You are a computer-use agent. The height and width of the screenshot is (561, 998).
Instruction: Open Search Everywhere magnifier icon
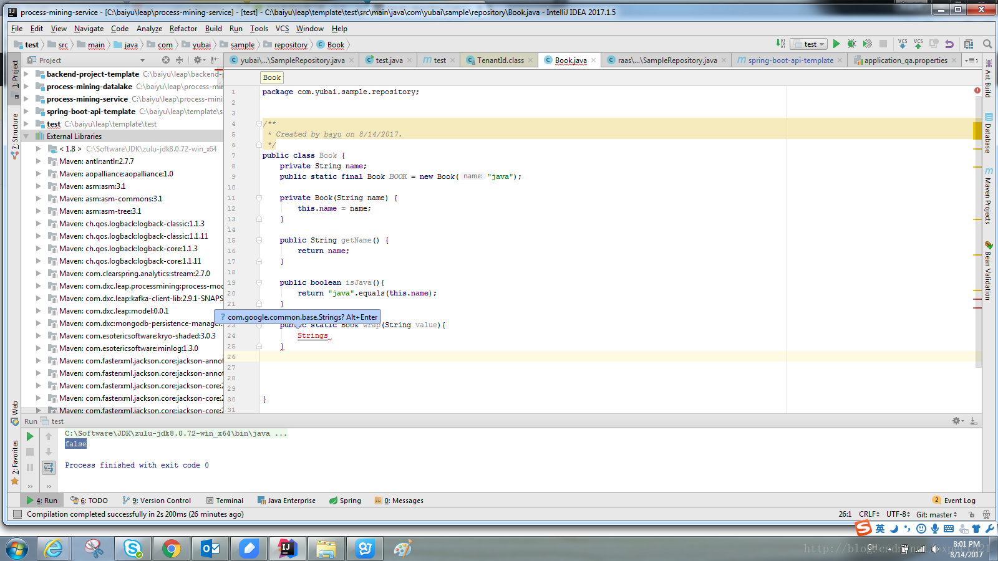(987, 44)
